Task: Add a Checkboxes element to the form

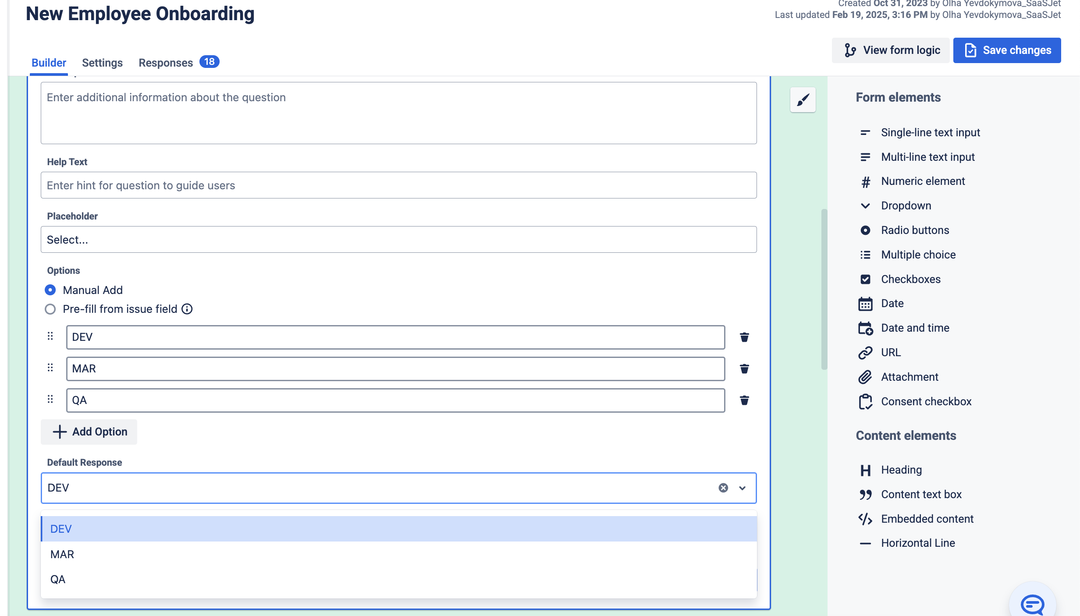Action: pos(900,279)
